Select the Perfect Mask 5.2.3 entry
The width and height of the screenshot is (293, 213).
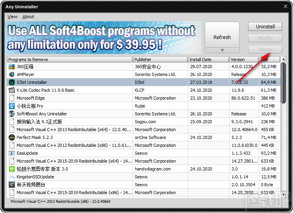[35, 137]
